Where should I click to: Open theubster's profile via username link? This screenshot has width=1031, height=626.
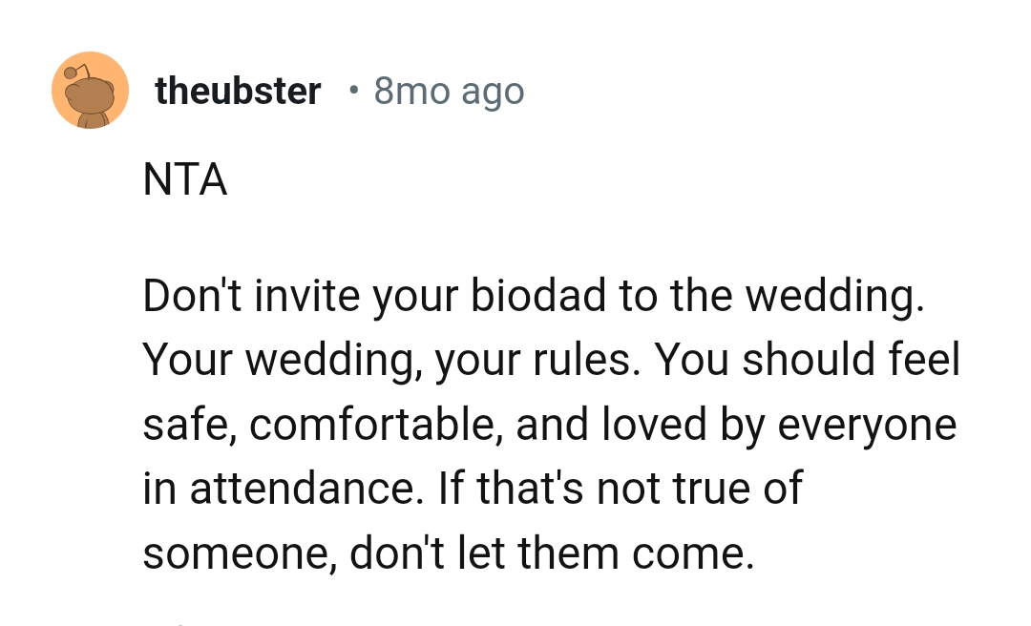[238, 91]
